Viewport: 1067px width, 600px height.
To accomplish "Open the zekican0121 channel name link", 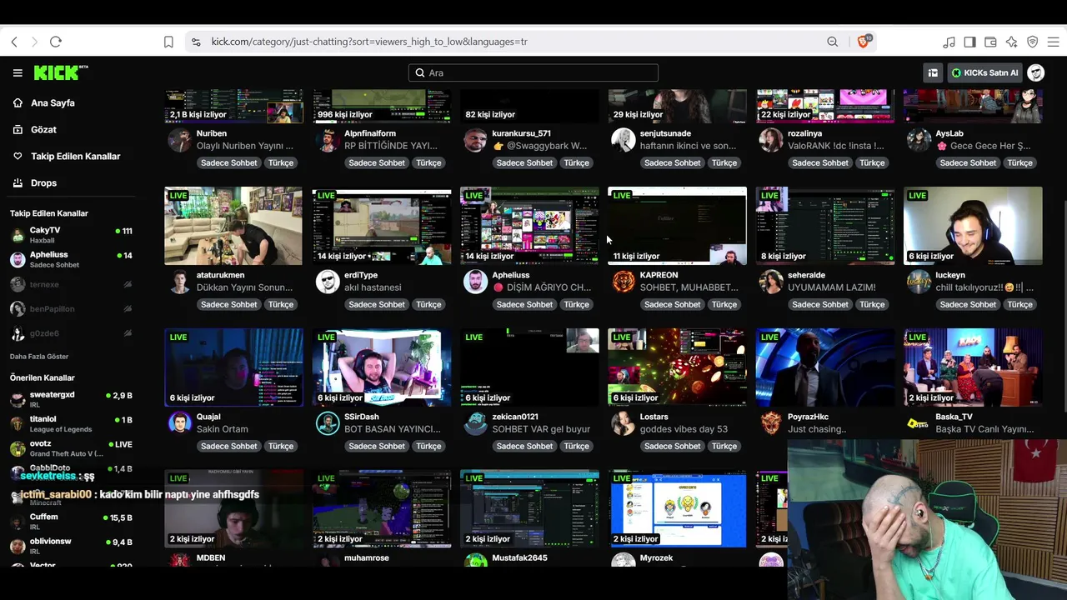I will [x=515, y=417].
